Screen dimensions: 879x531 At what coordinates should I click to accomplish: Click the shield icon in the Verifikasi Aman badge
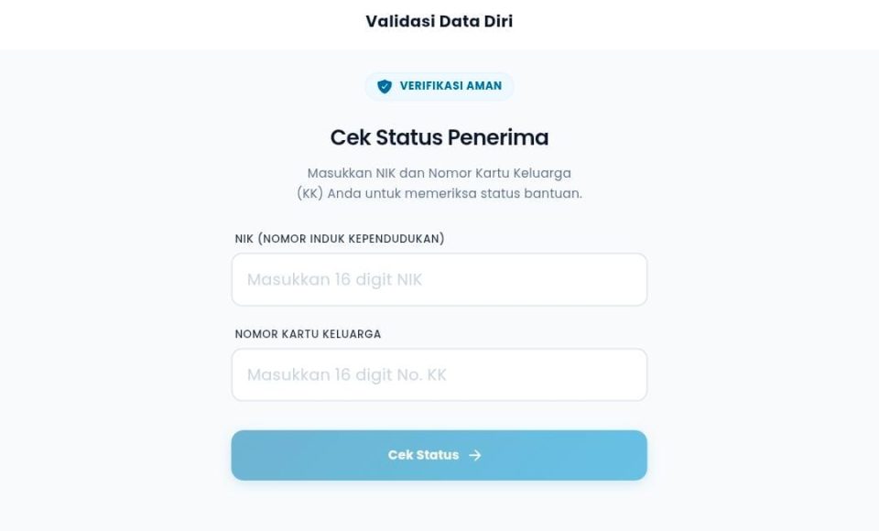click(x=385, y=86)
